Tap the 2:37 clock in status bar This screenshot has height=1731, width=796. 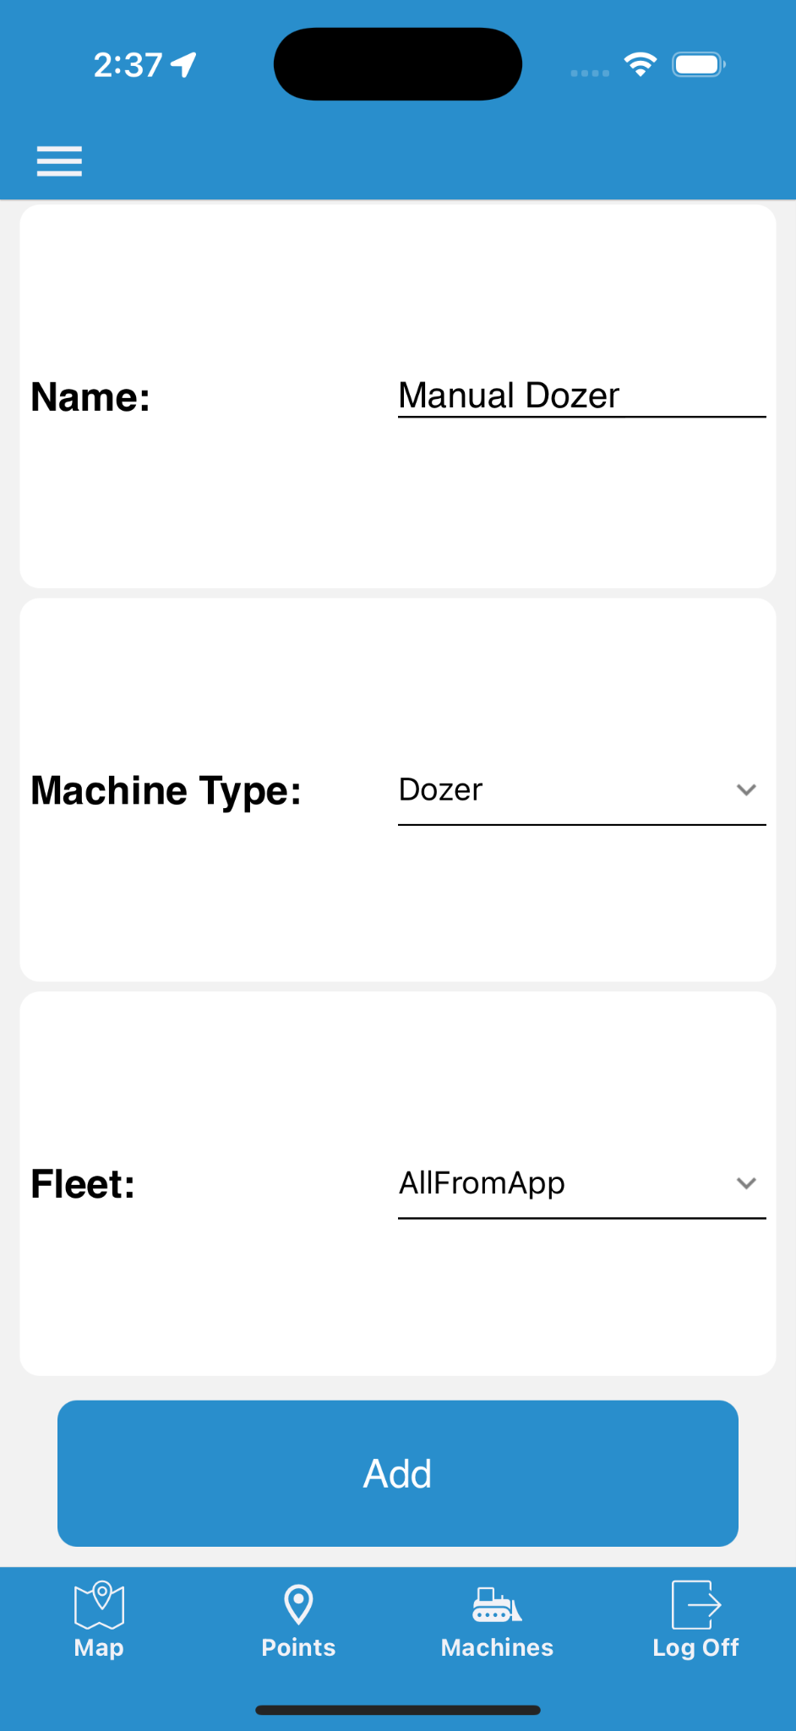[x=128, y=65]
